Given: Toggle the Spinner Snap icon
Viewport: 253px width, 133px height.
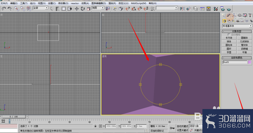Looking at the screenshot, I should 146,9.
